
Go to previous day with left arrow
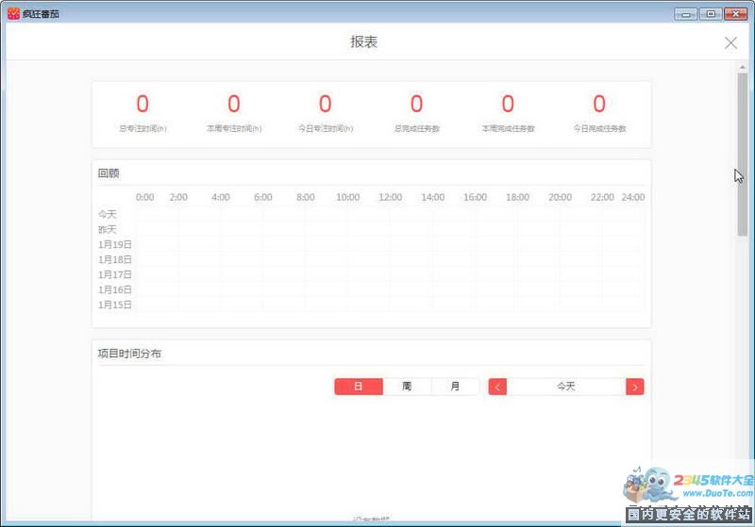pyautogui.click(x=497, y=387)
